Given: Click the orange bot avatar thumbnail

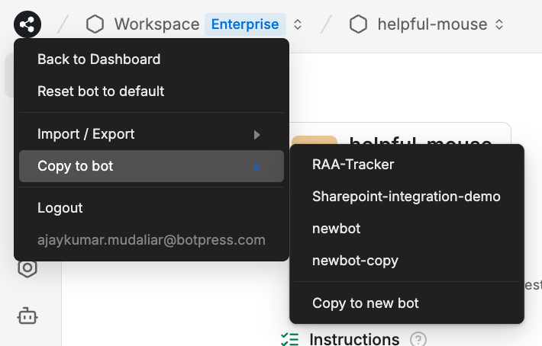Looking at the screenshot, I should [x=315, y=140].
